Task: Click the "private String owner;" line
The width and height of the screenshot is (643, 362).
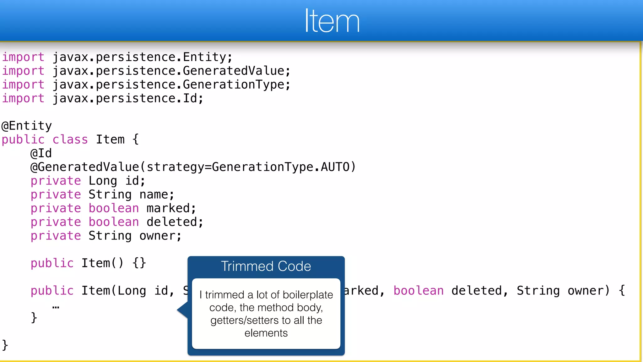Action: (x=106, y=236)
